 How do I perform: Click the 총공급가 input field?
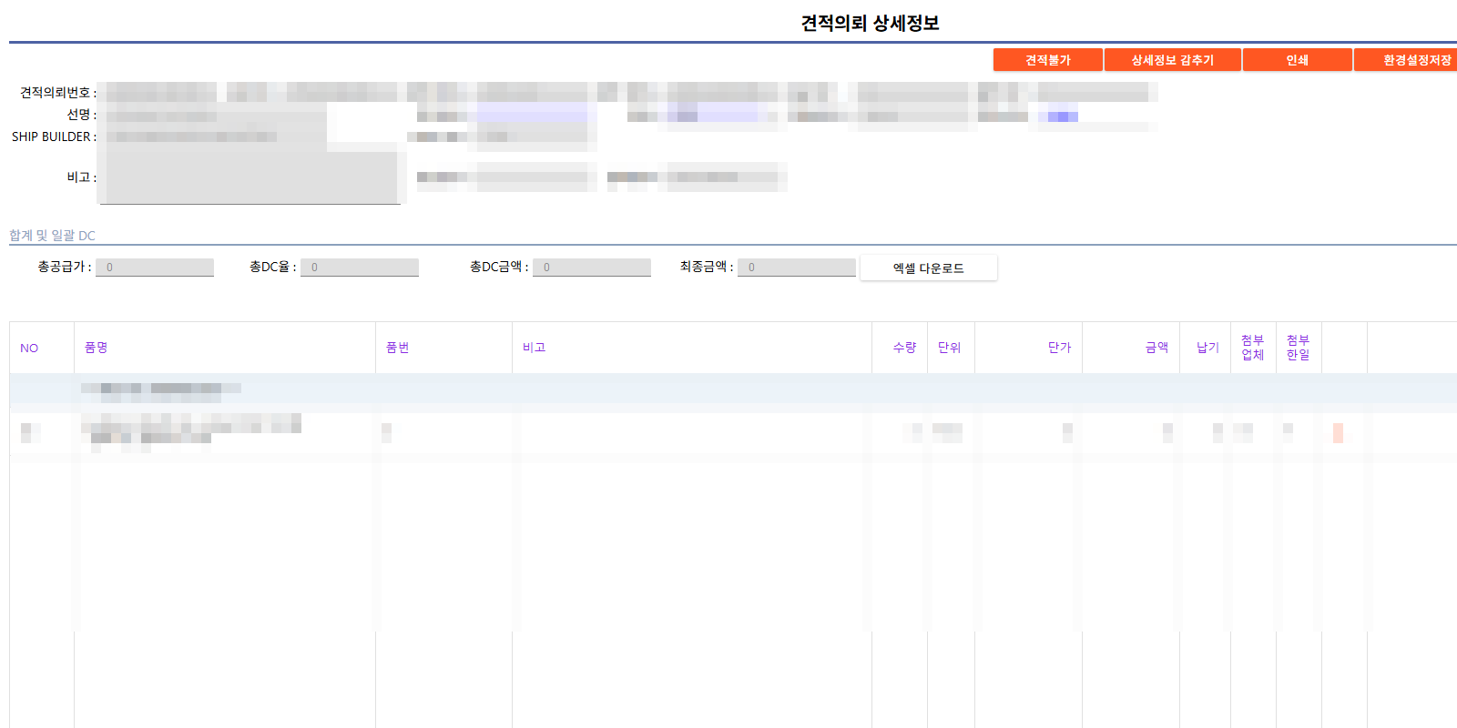tap(155, 268)
